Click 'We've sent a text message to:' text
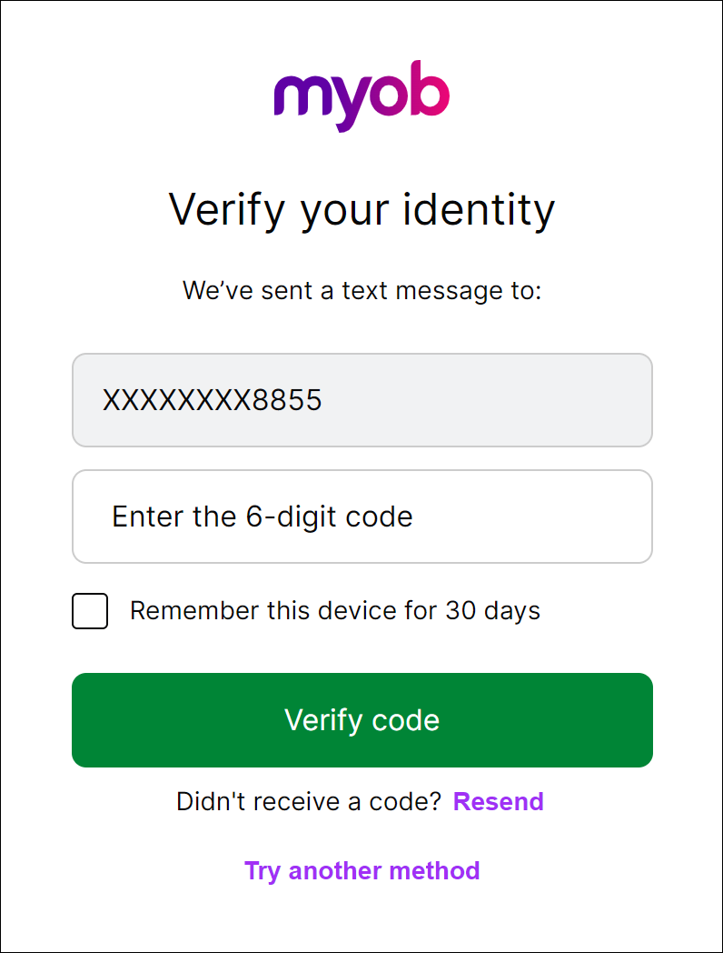Image resolution: width=723 pixels, height=953 pixels. click(361, 290)
